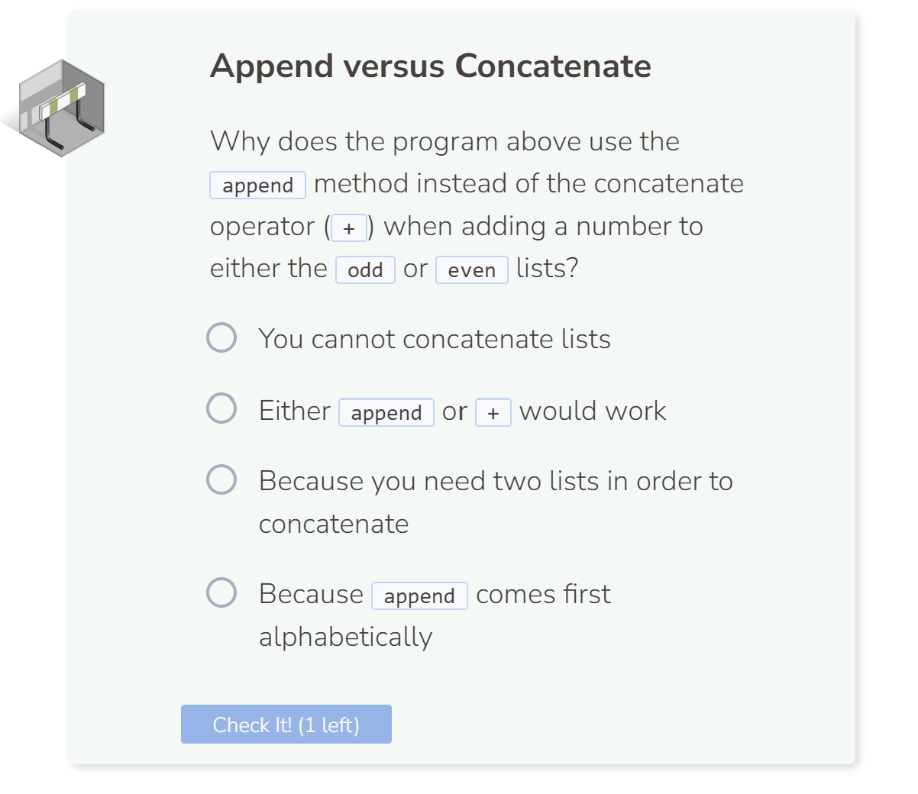Pick the "need two lists" radio button
Image resolution: width=918 pixels, height=794 pixels.
221,479
